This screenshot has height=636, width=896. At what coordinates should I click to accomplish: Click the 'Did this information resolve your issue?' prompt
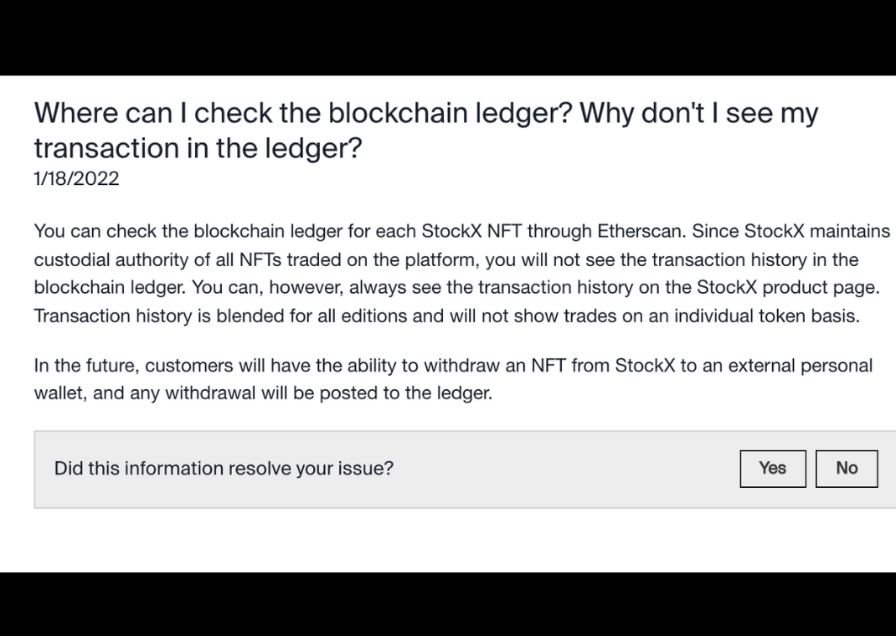coord(224,469)
